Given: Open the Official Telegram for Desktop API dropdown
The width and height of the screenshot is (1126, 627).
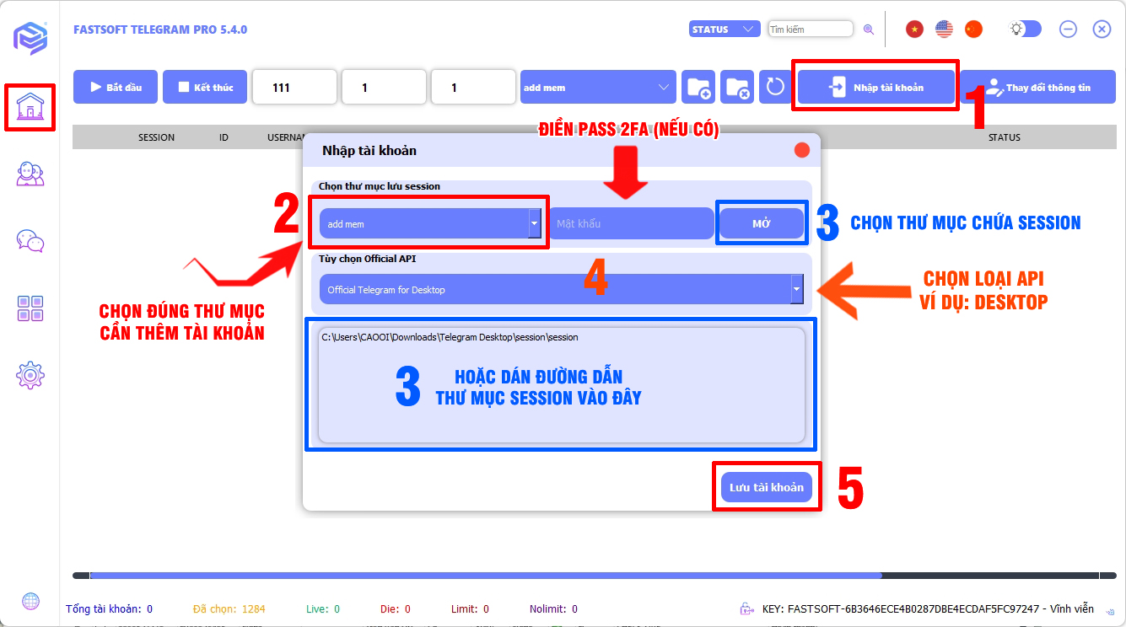Looking at the screenshot, I should pyautogui.click(x=562, y=289).
